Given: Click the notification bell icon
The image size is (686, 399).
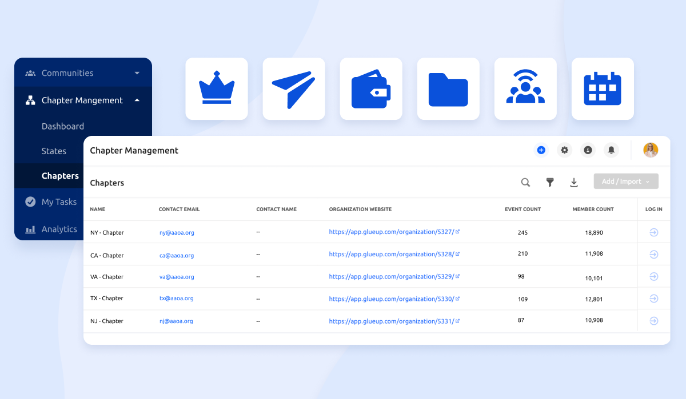Looking at the screenshot, I should point(611,150).
